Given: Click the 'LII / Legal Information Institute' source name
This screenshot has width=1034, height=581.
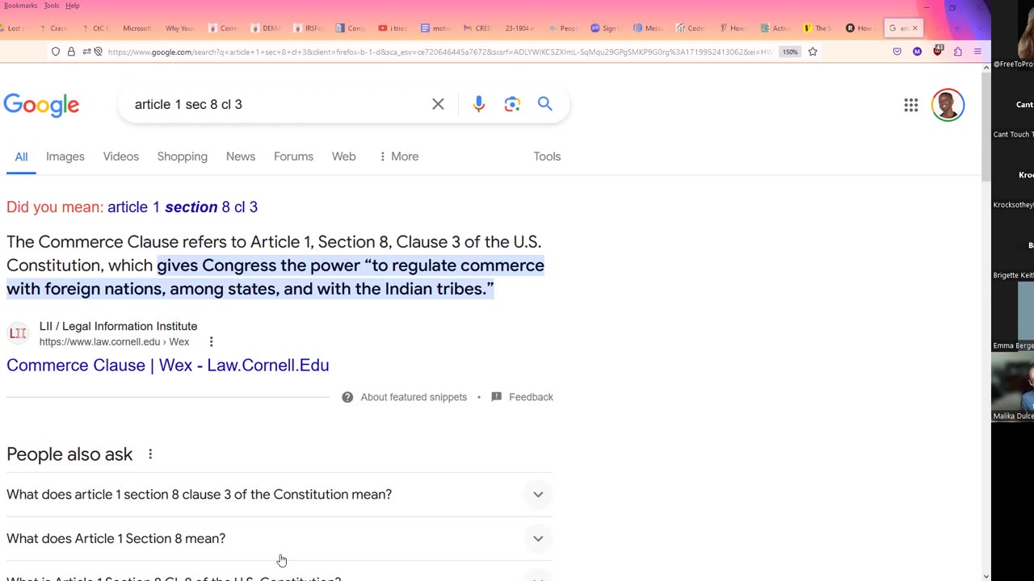Looking at the screenshot, I should [x=118, y=326].
